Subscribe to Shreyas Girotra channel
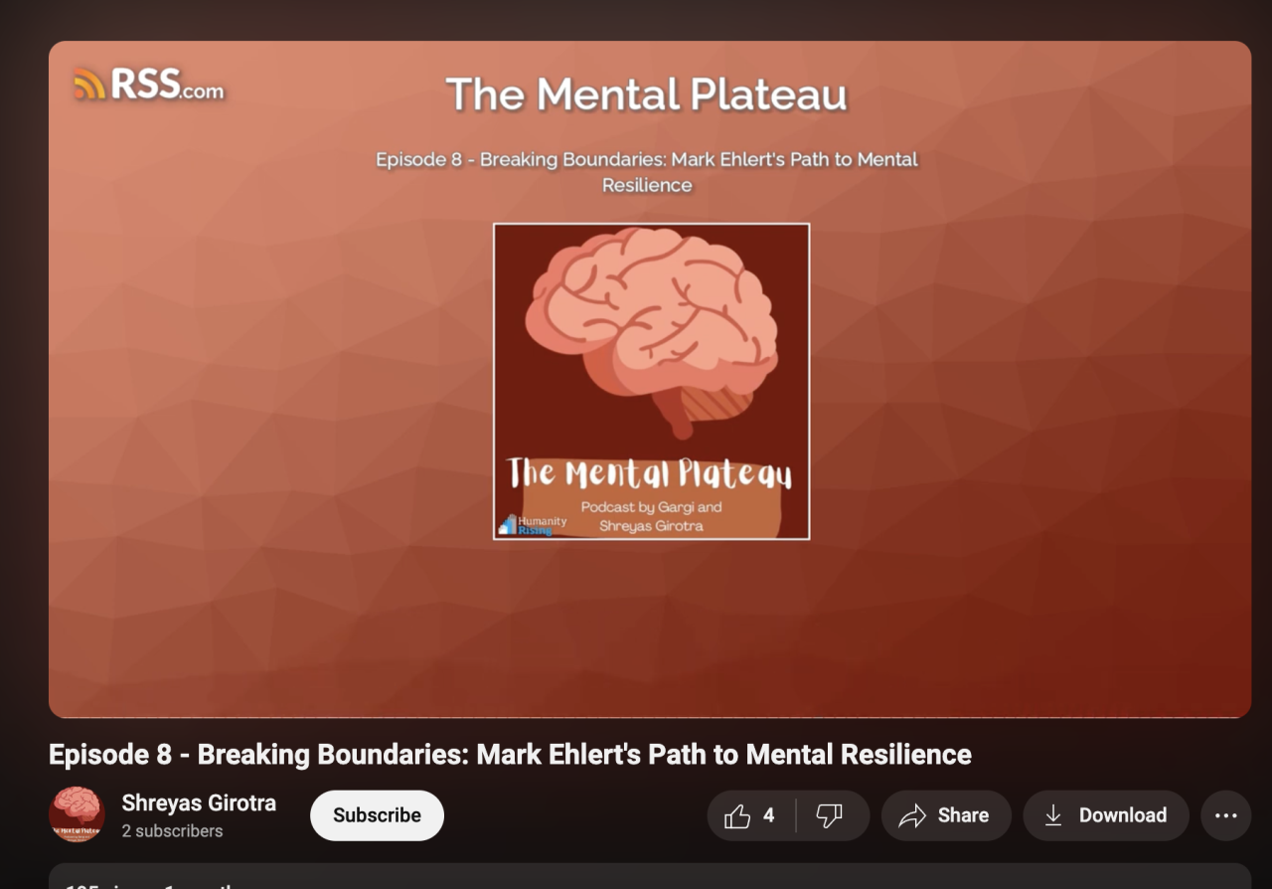 [377, 815]
